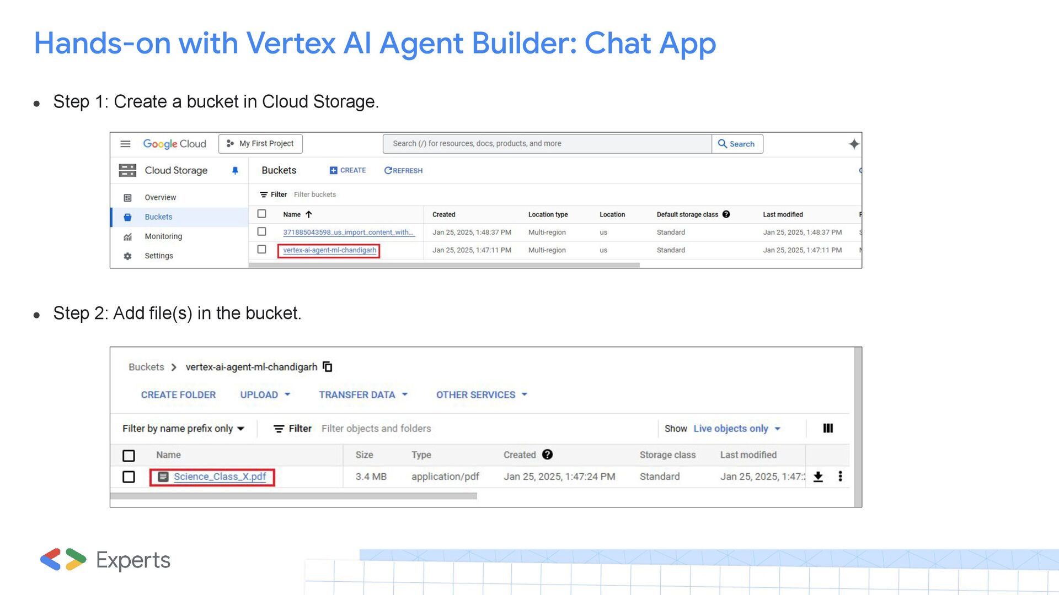Click the Science_Class_X.pdf document icon
1059x595 pixels.
coord(163,477)
